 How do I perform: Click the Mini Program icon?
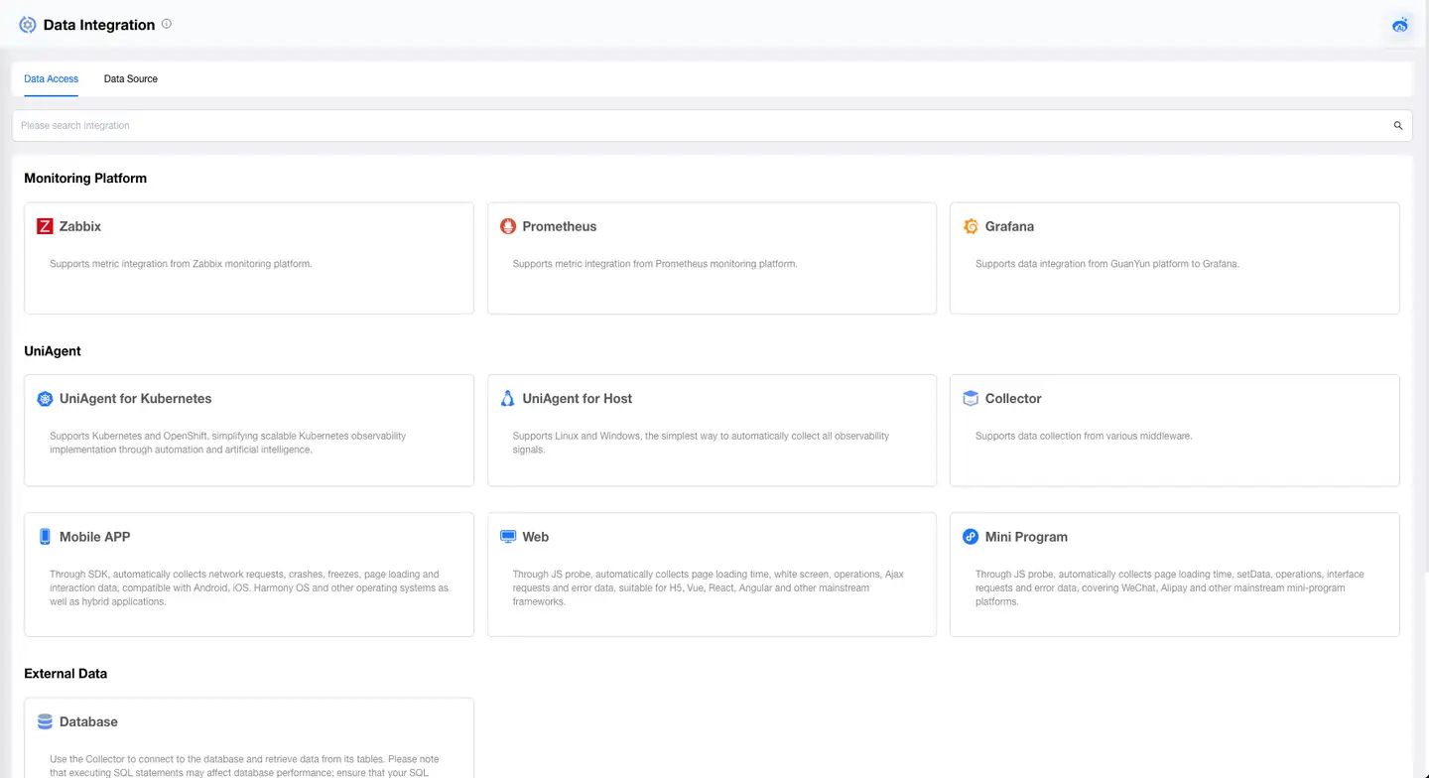tap(971, 537)
